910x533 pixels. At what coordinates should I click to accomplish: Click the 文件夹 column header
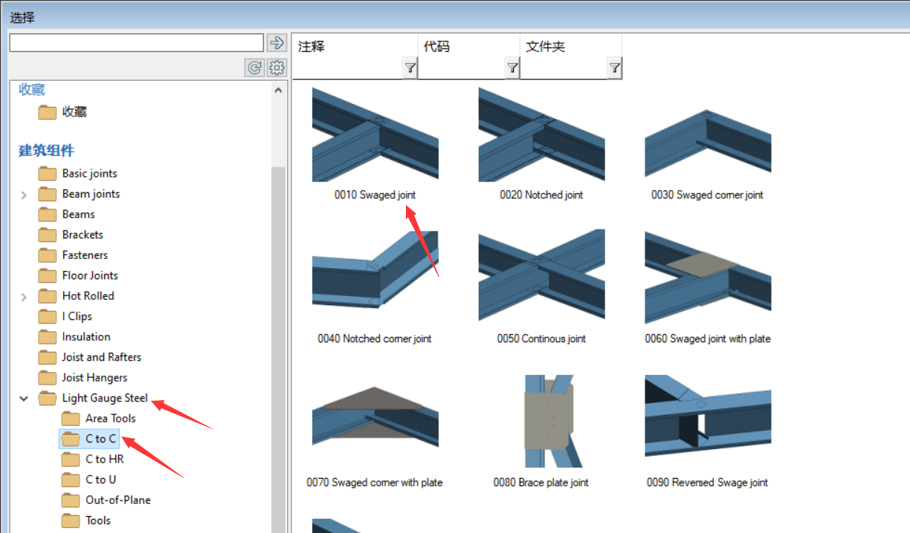pos(546,47)
